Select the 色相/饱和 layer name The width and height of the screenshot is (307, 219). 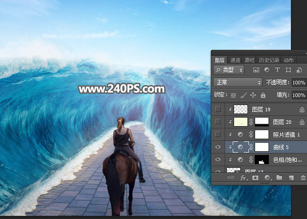tap(287, 160)
